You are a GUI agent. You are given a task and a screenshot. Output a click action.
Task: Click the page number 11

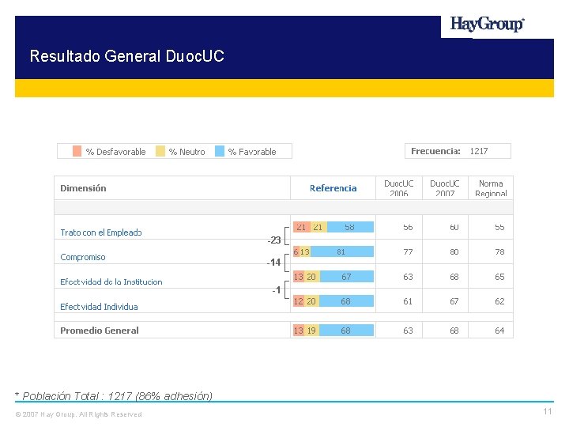click(x=547, y=411)
